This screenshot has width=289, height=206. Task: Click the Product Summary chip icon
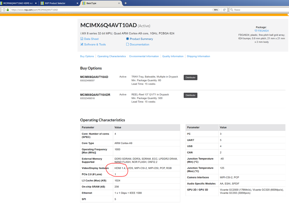click(x=127, y=39)
